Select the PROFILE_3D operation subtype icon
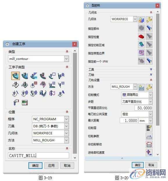168x181 pixels. 52,93
